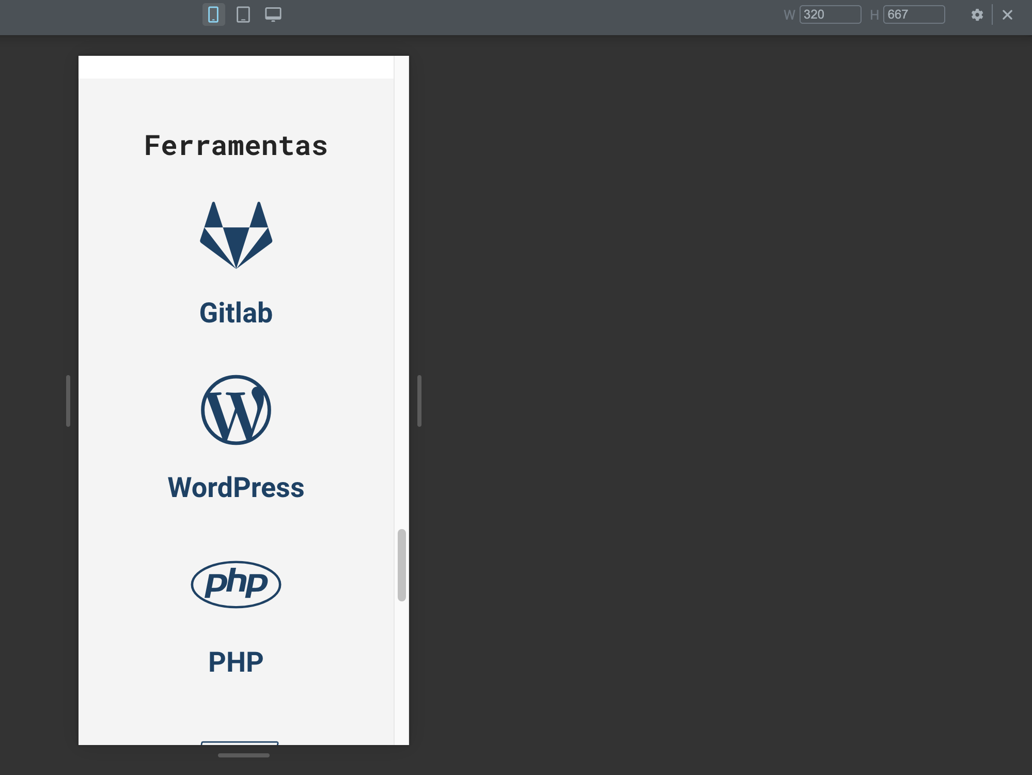Grab the bottom viewport resize handle
The width and height of the screenshot is (1032, 775).
tap(244, 755)
